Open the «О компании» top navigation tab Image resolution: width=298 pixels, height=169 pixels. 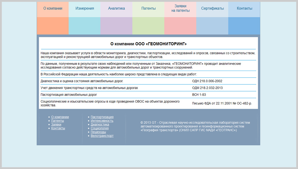(x=53, y=9)
